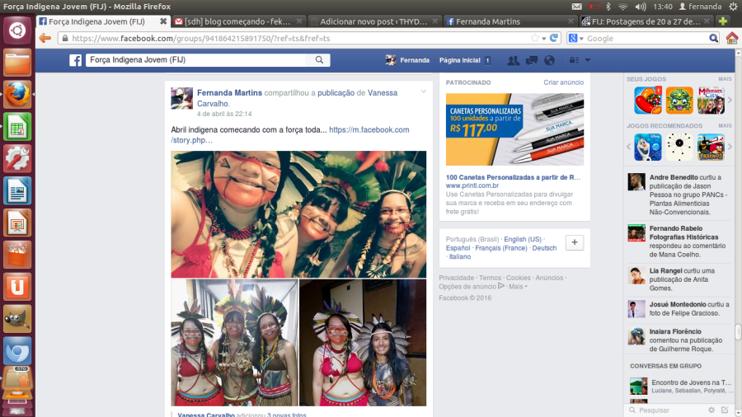This screenshot has height=417, width=742.
Task: Open privacy shortcuts lock icon
Action: [x=574, y=60]
